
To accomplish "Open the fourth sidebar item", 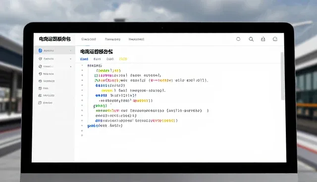I will coord(46,74).
